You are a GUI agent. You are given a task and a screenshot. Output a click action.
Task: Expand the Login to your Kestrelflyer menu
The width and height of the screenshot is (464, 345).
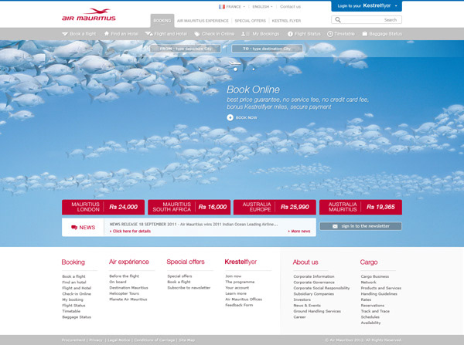tap(367, 6)
